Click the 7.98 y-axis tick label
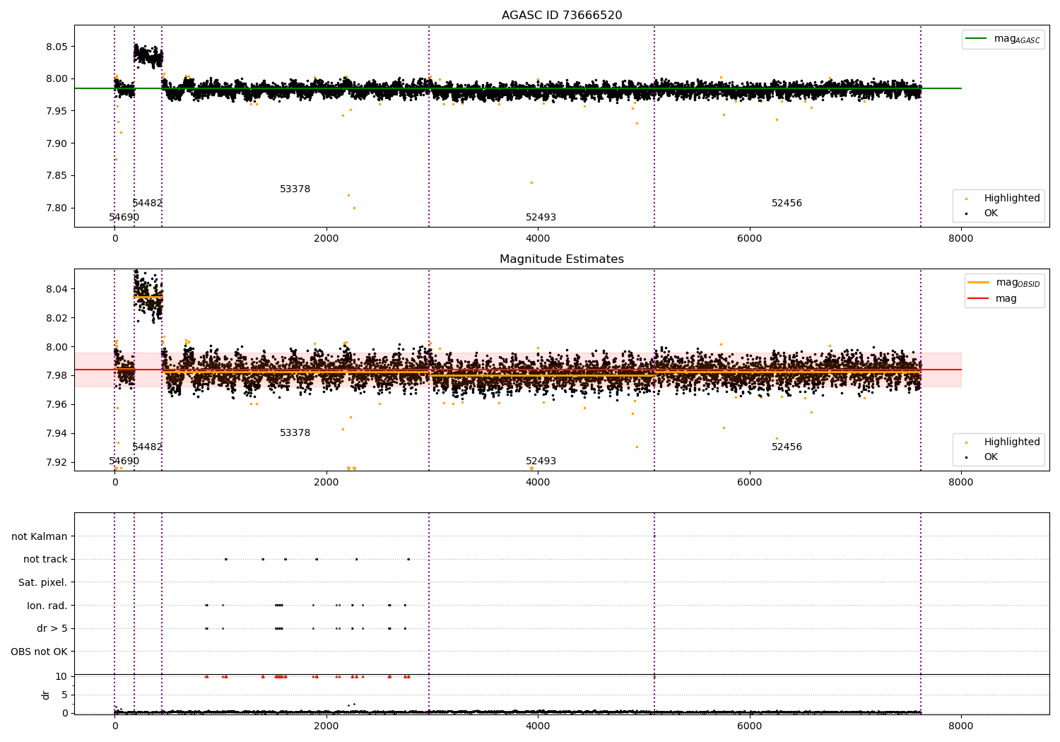The image size is (1060, 742). 56,376
